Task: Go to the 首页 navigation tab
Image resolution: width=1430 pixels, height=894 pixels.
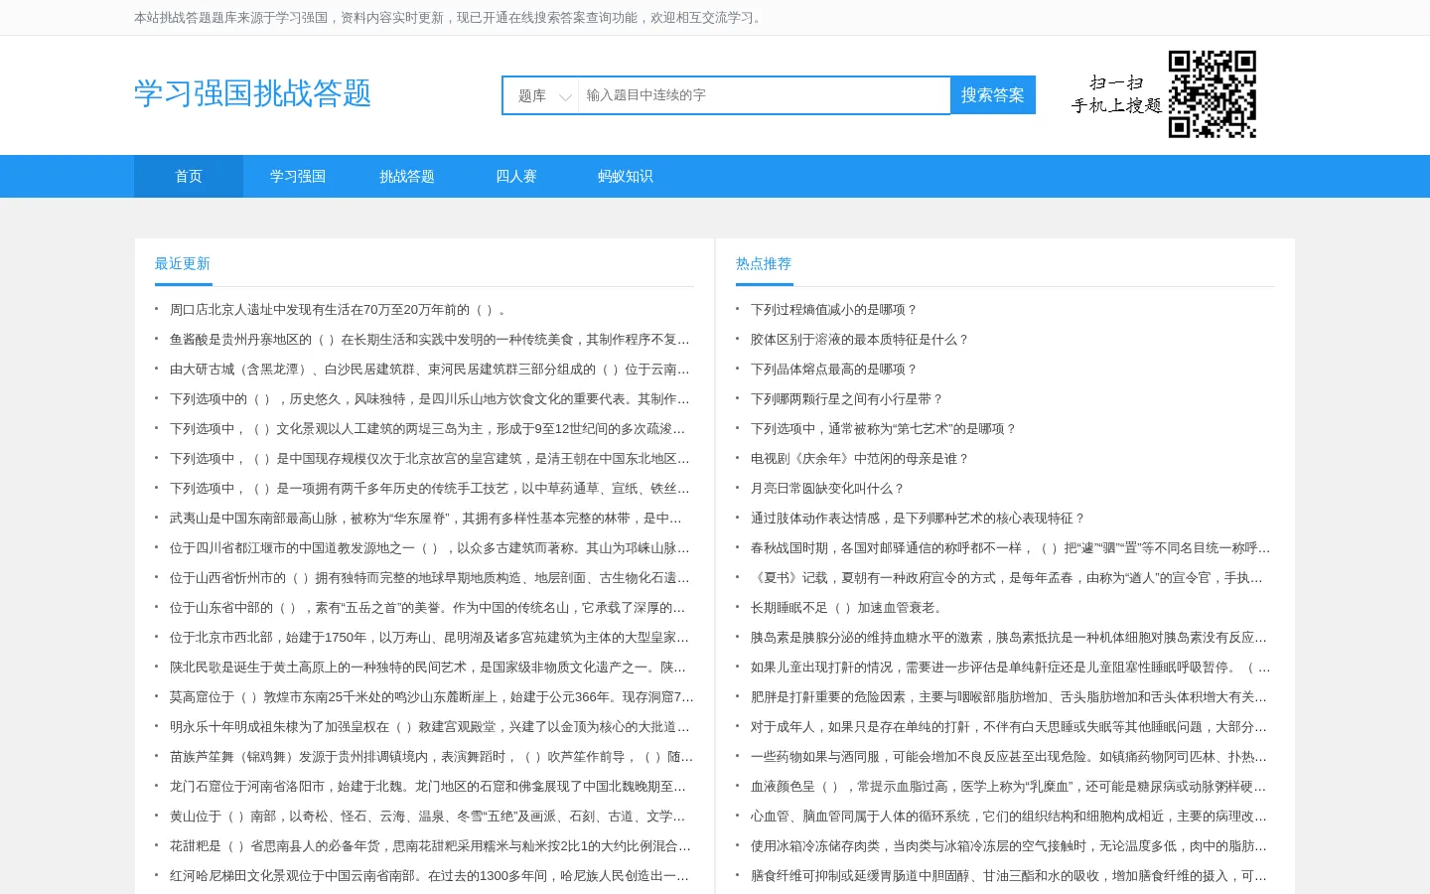Action: (189, 176)
